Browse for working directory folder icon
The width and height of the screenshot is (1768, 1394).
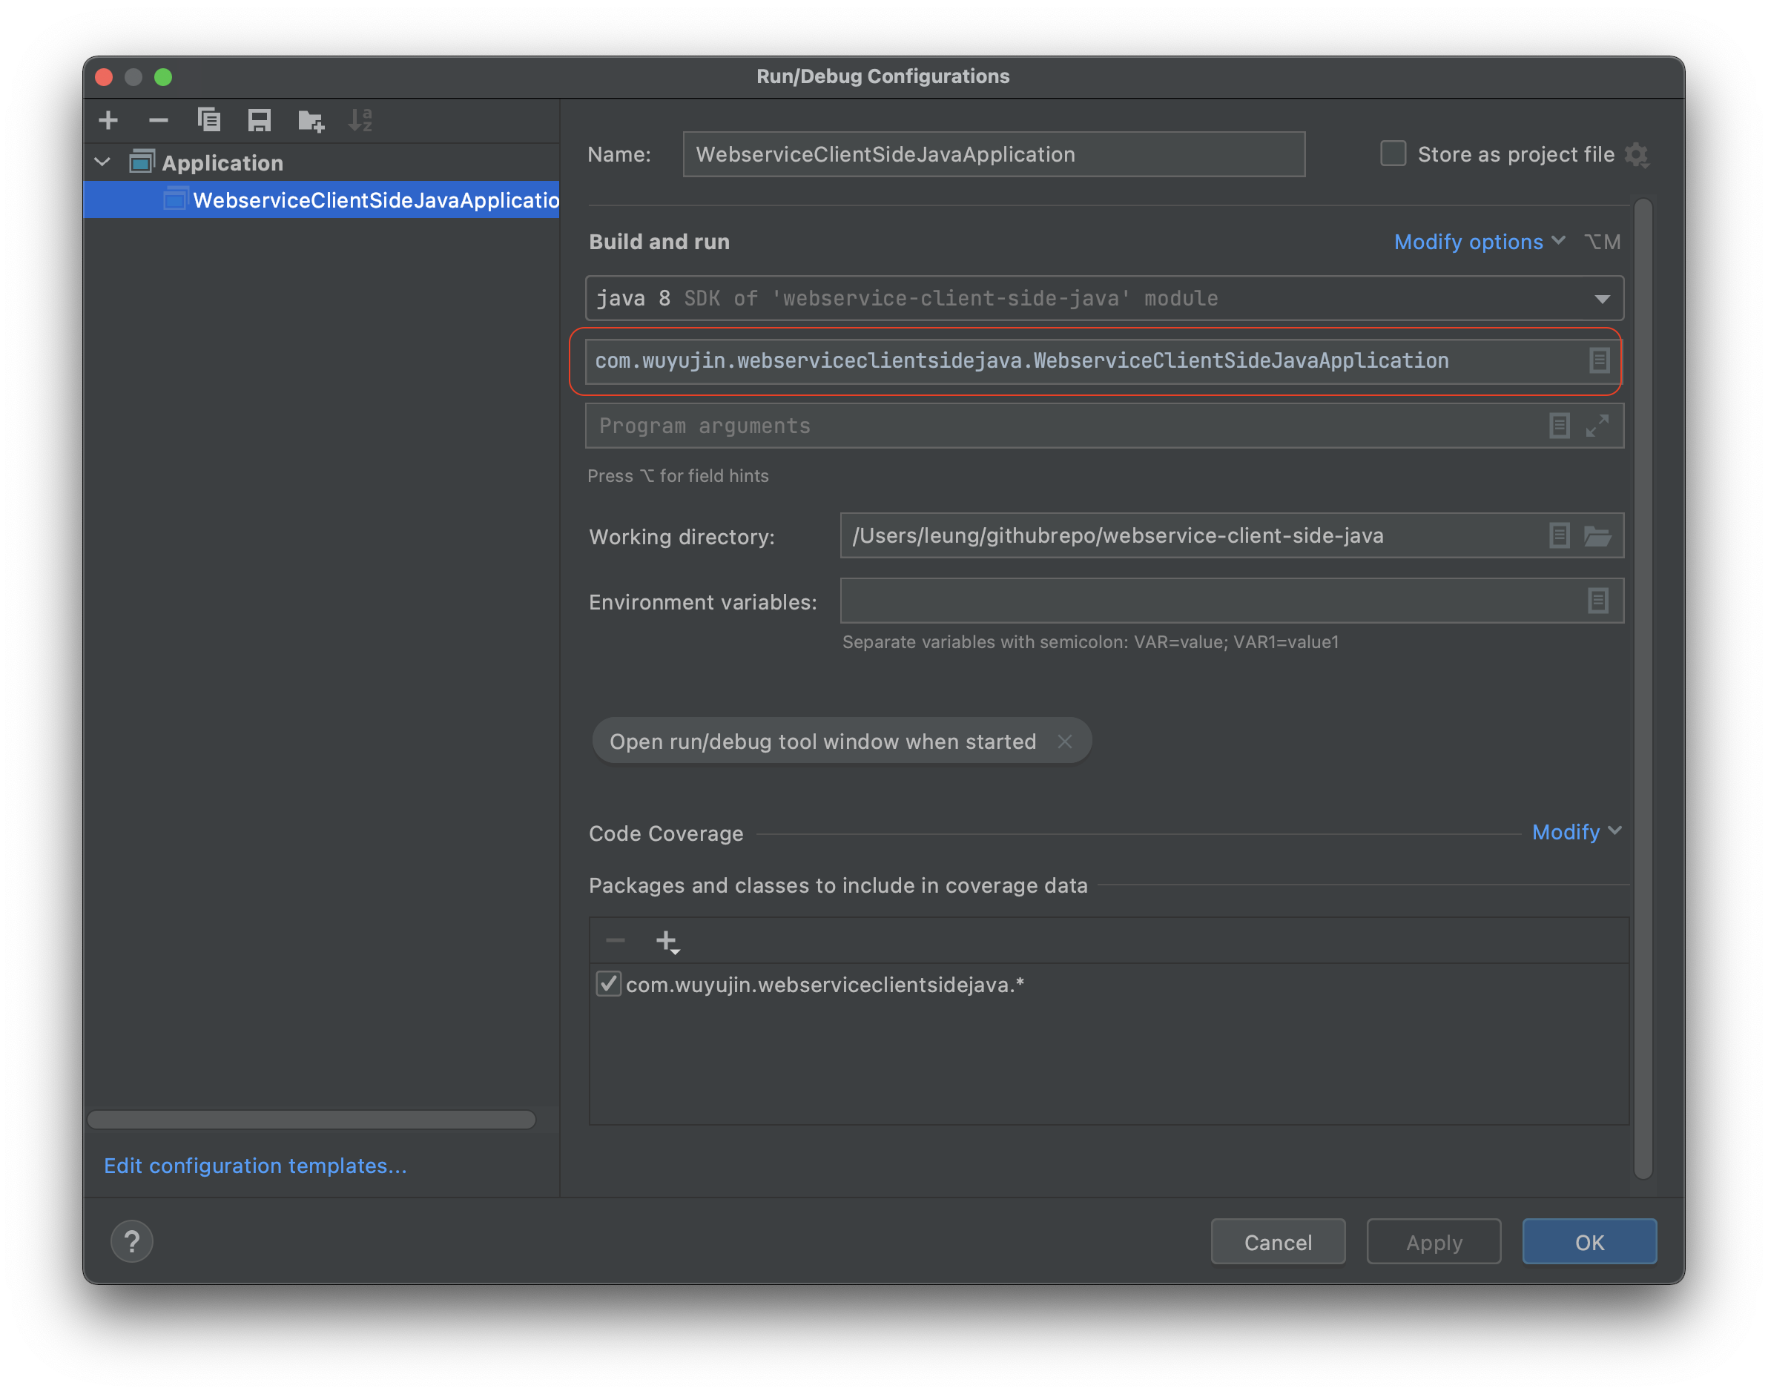coord(1597,536)
